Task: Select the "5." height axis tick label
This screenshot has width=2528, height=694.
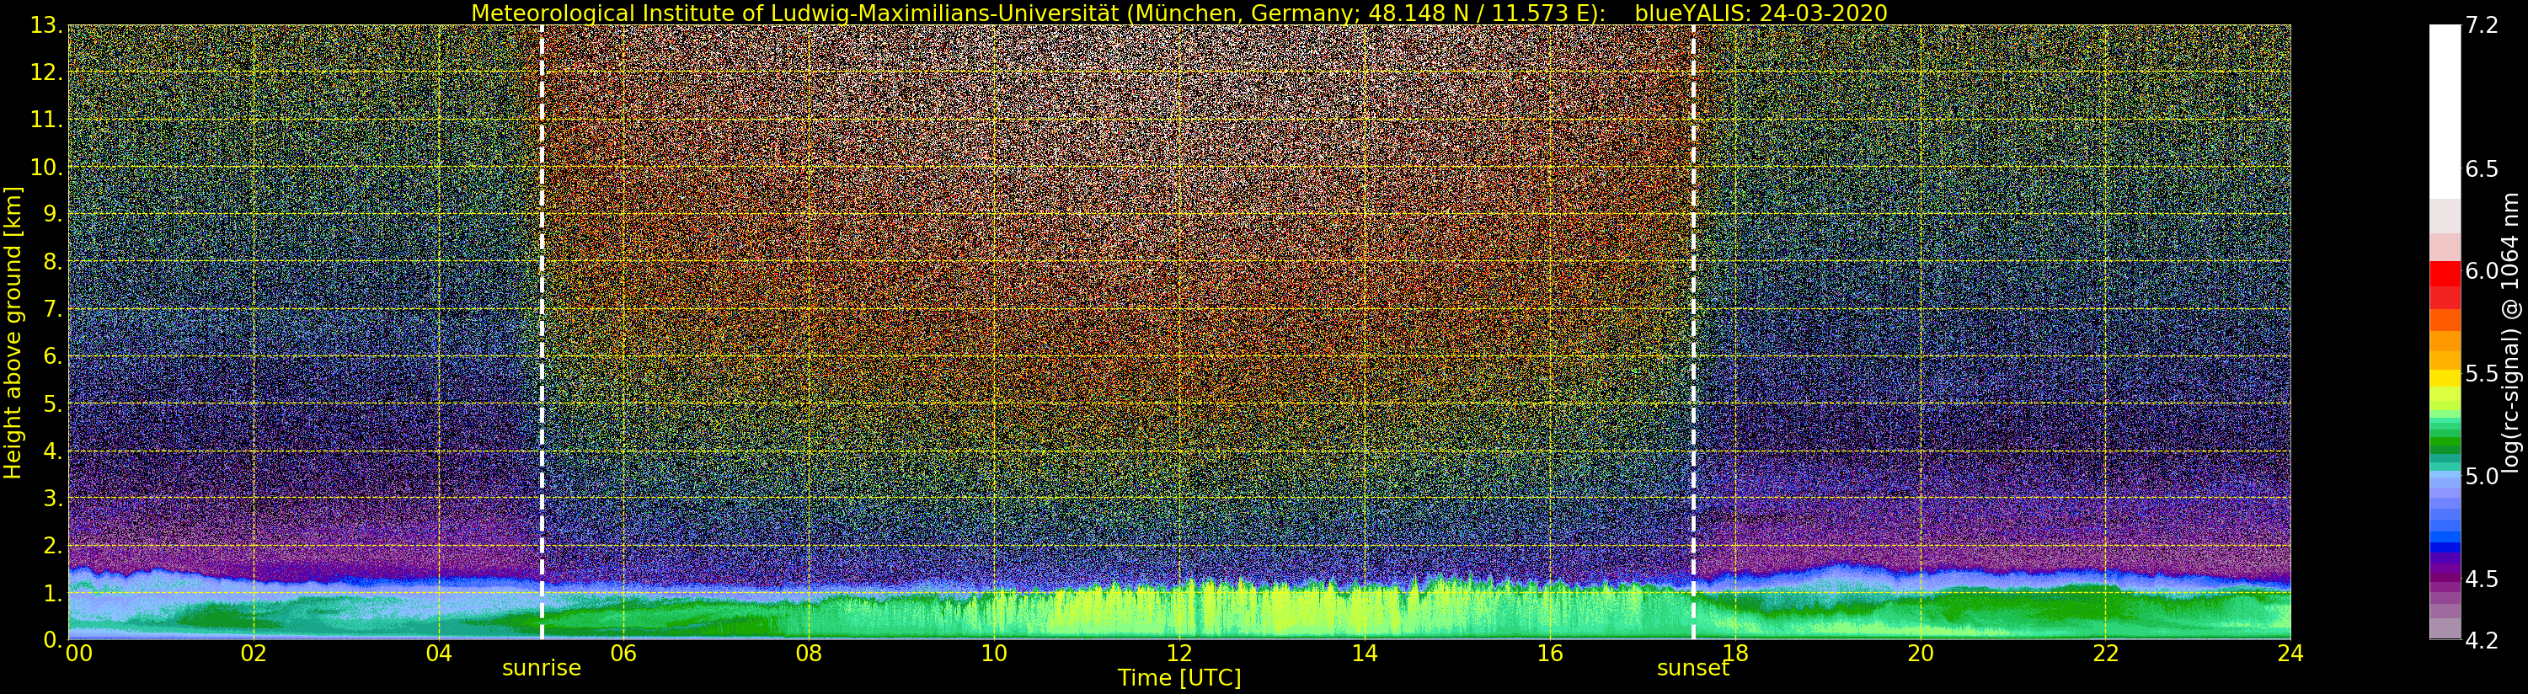Action: coord(53,403)
